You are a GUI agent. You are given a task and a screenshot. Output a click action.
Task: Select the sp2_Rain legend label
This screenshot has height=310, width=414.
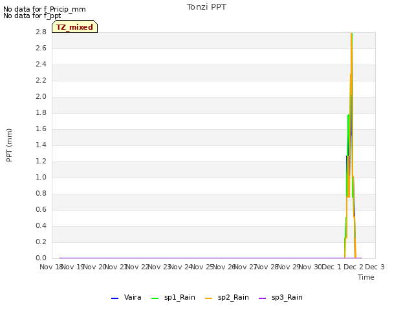[x=233, y=297]
